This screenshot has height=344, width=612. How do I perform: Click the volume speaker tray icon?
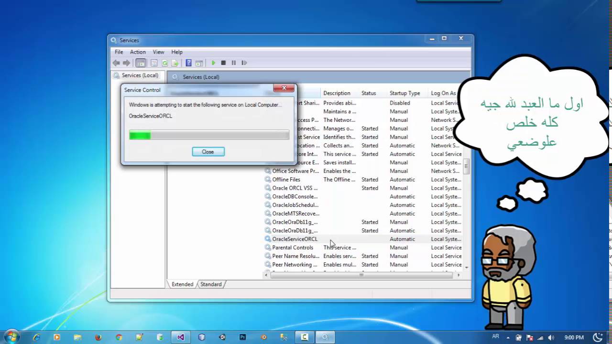550,337
